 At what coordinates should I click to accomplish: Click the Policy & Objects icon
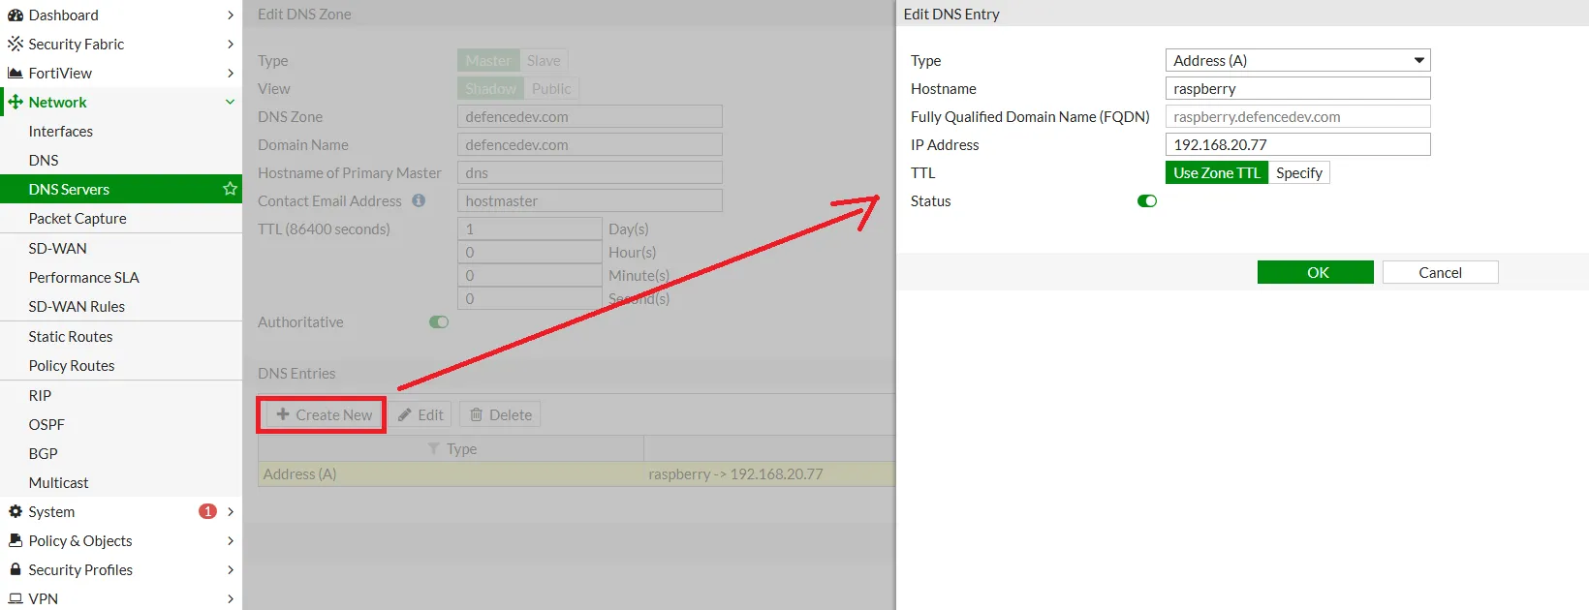point(16,541)
